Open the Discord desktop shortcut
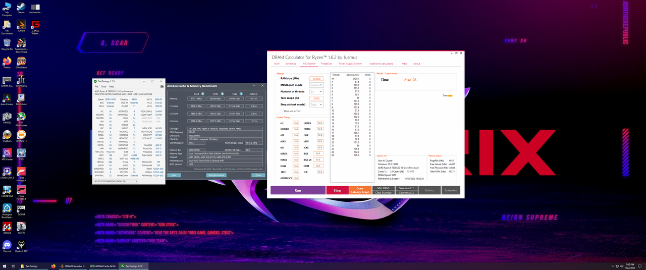The width and height of the screenshot is (646, 270). click(7, 245)
